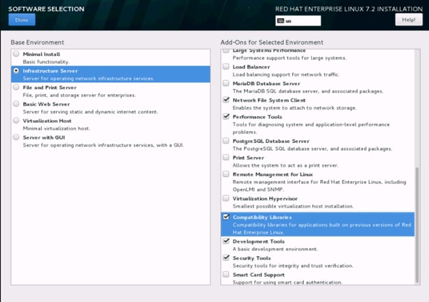Viewport: 429px width, 302px height.
Task: Select Virtualization Host radio button
Action: pyautogui.click(x=16, y=121)
